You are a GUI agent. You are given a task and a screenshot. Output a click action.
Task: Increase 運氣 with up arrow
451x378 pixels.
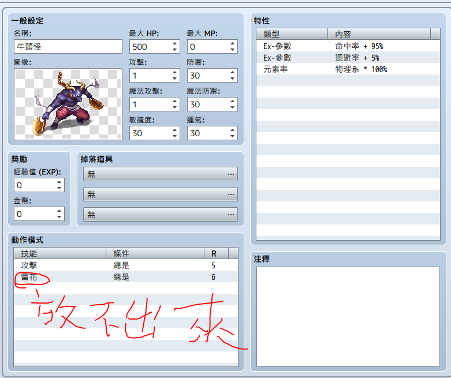tap(232, 130)
